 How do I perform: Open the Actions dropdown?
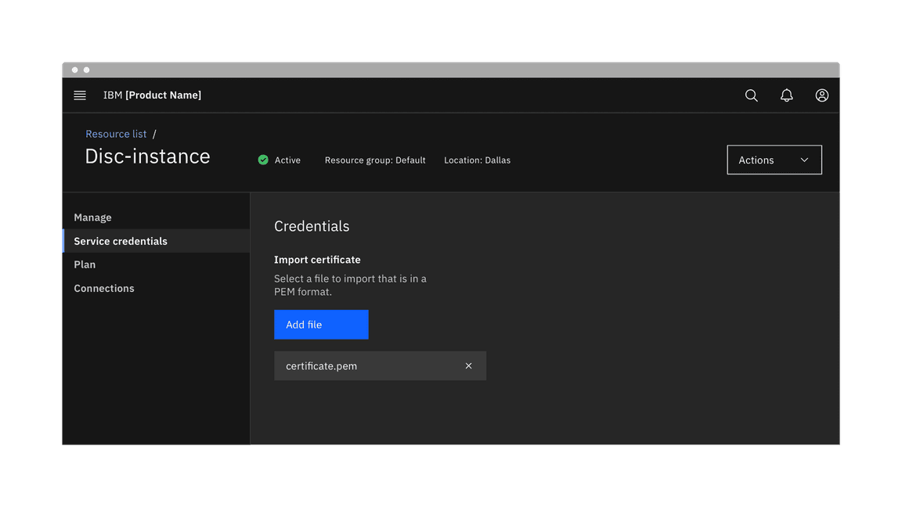(774, 160)
